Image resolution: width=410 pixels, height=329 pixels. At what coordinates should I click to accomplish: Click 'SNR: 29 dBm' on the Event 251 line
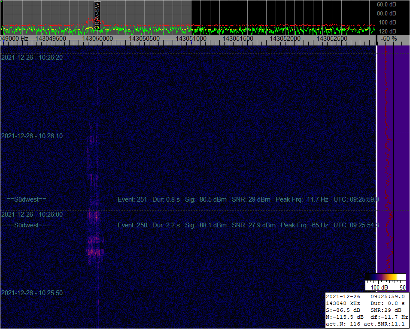[x=251, y=199]
